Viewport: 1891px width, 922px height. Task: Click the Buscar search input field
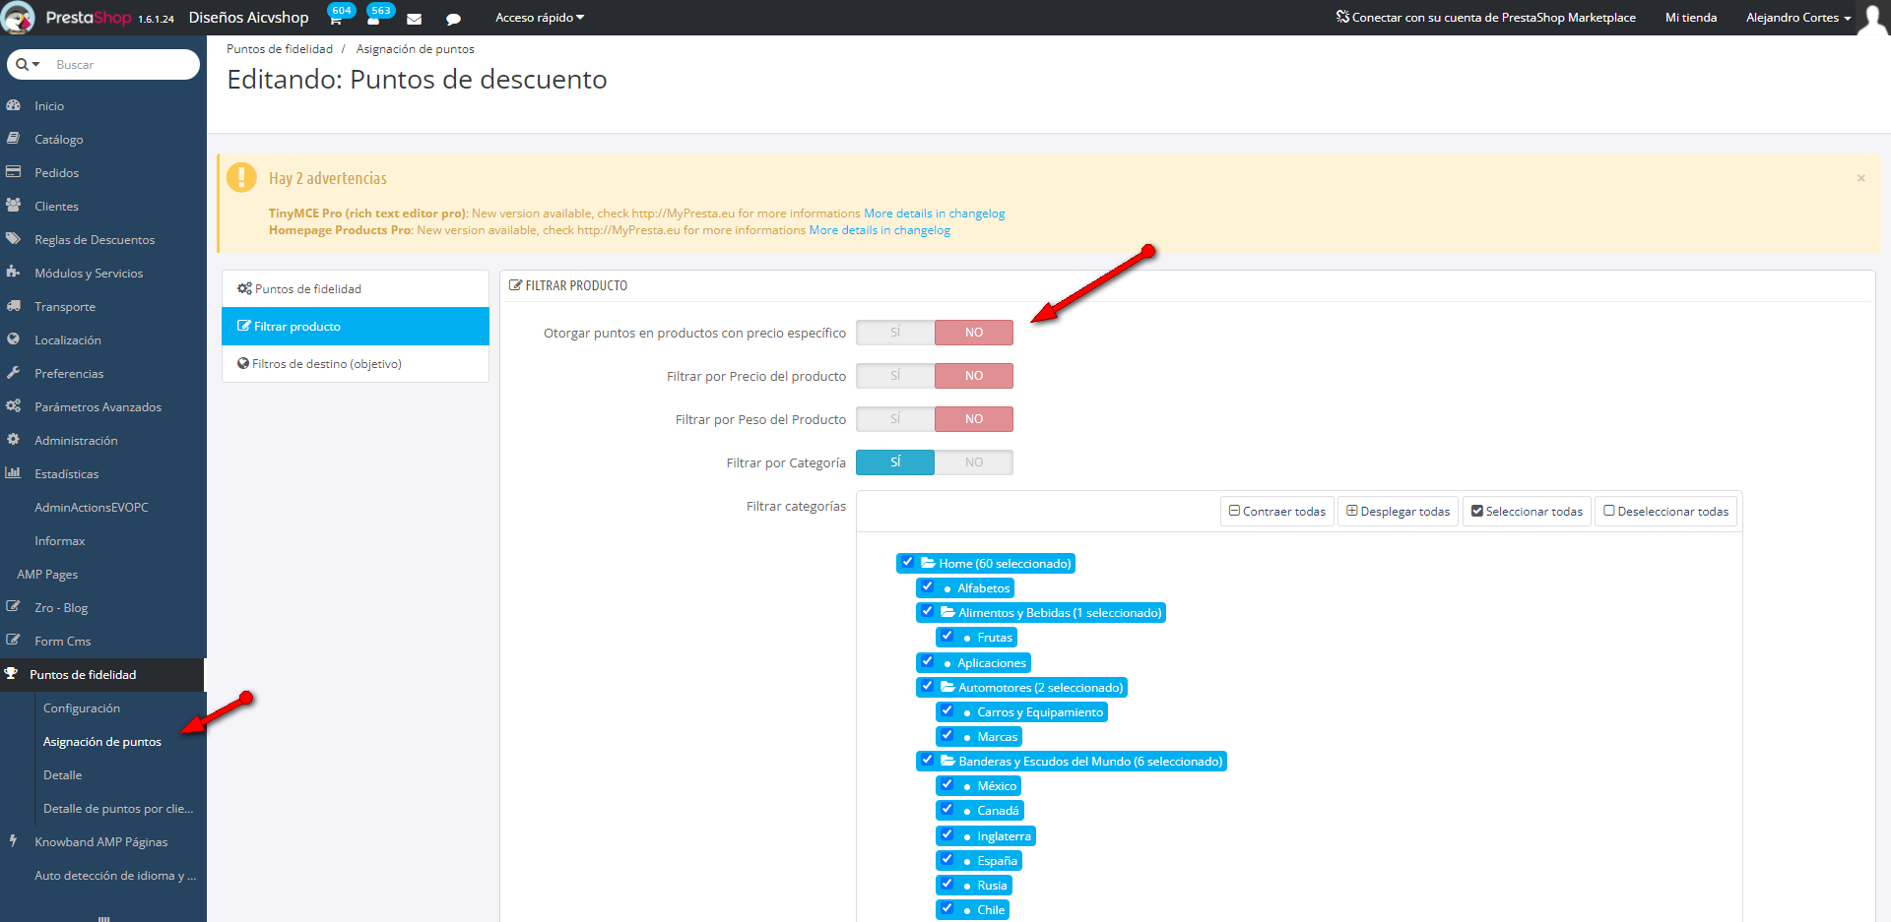point(122,65)
